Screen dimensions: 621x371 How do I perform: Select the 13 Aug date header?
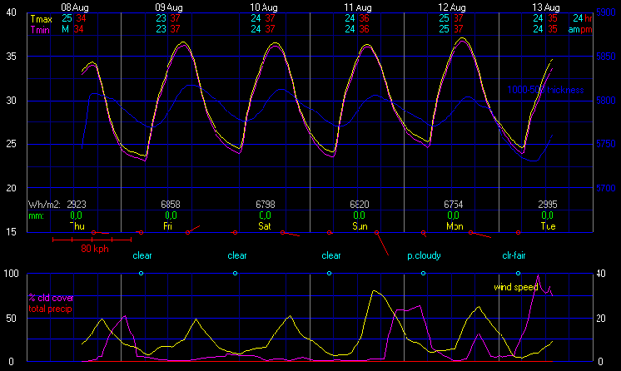click(x=546, y=7)
